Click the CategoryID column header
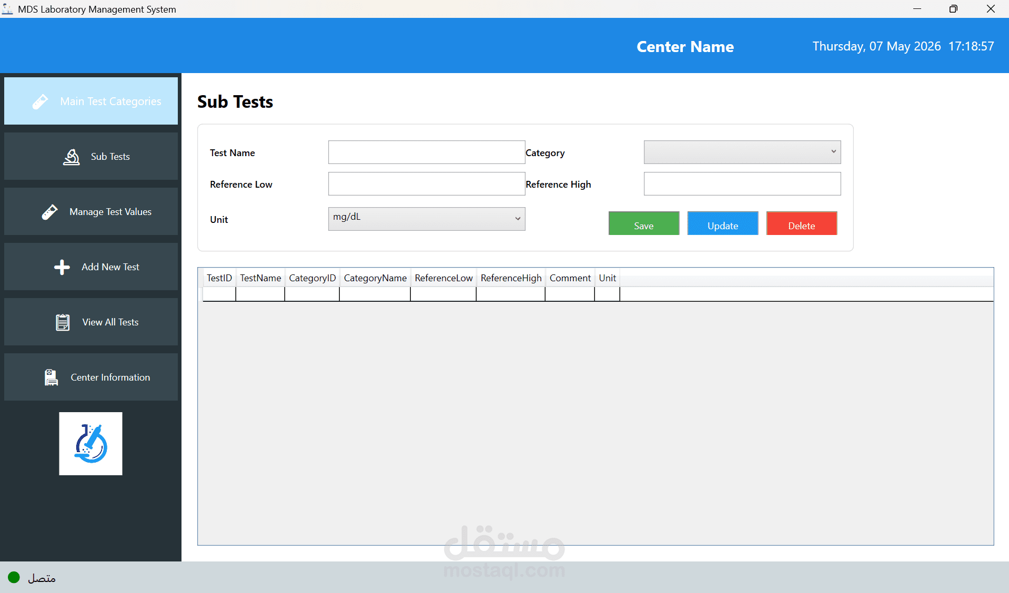 pos(312,278)
